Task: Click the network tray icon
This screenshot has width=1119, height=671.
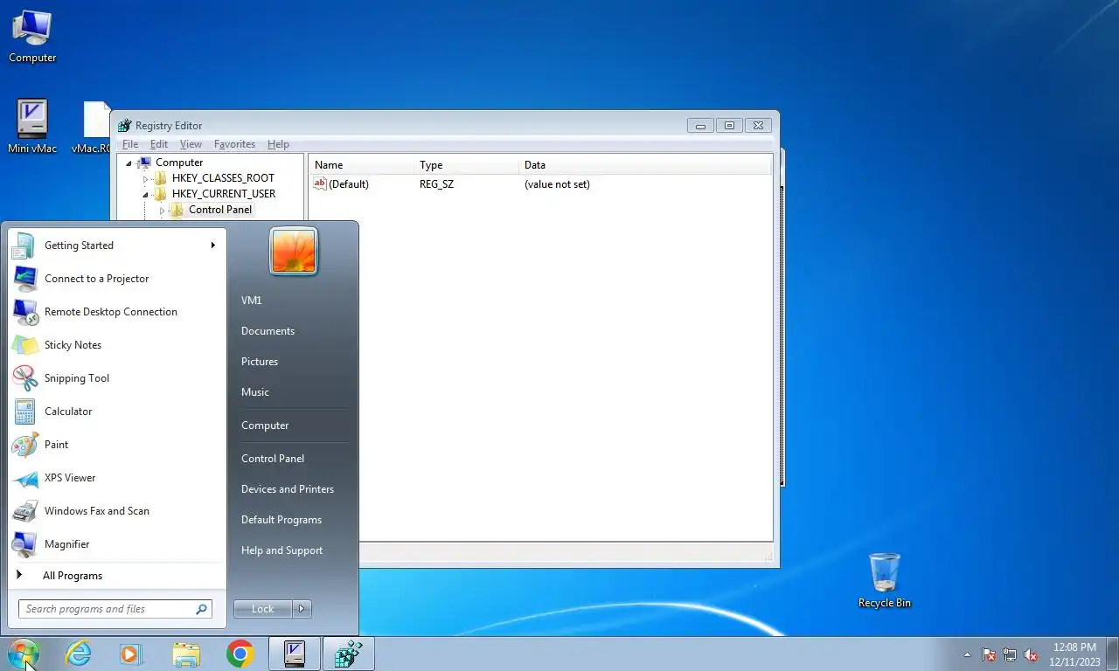Action: 1010,654
